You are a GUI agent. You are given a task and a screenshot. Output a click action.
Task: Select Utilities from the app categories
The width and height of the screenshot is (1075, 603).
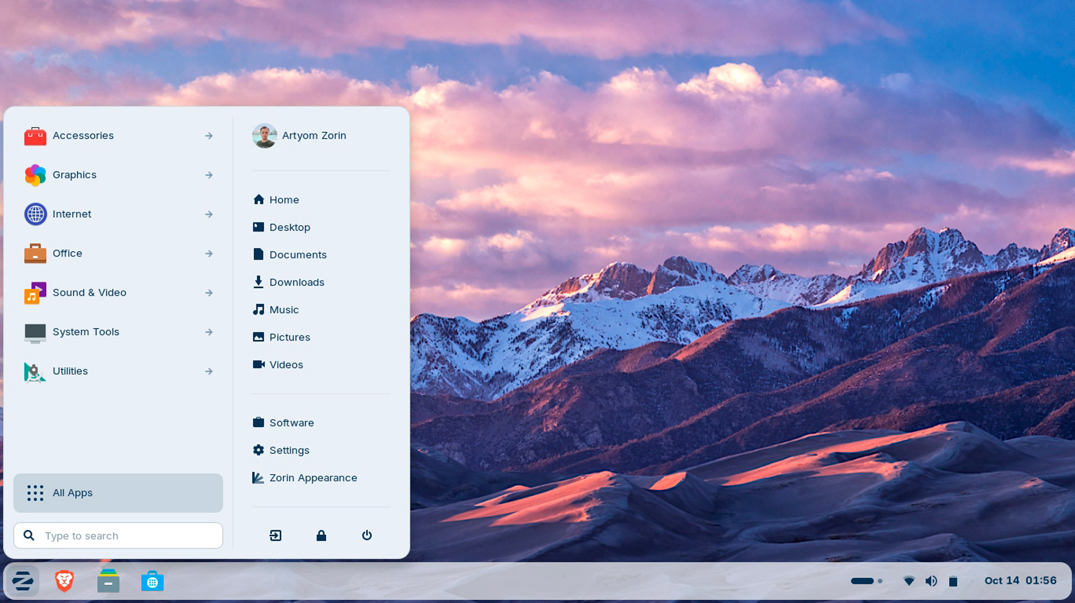pyautogui.click(x=70, y=371)
